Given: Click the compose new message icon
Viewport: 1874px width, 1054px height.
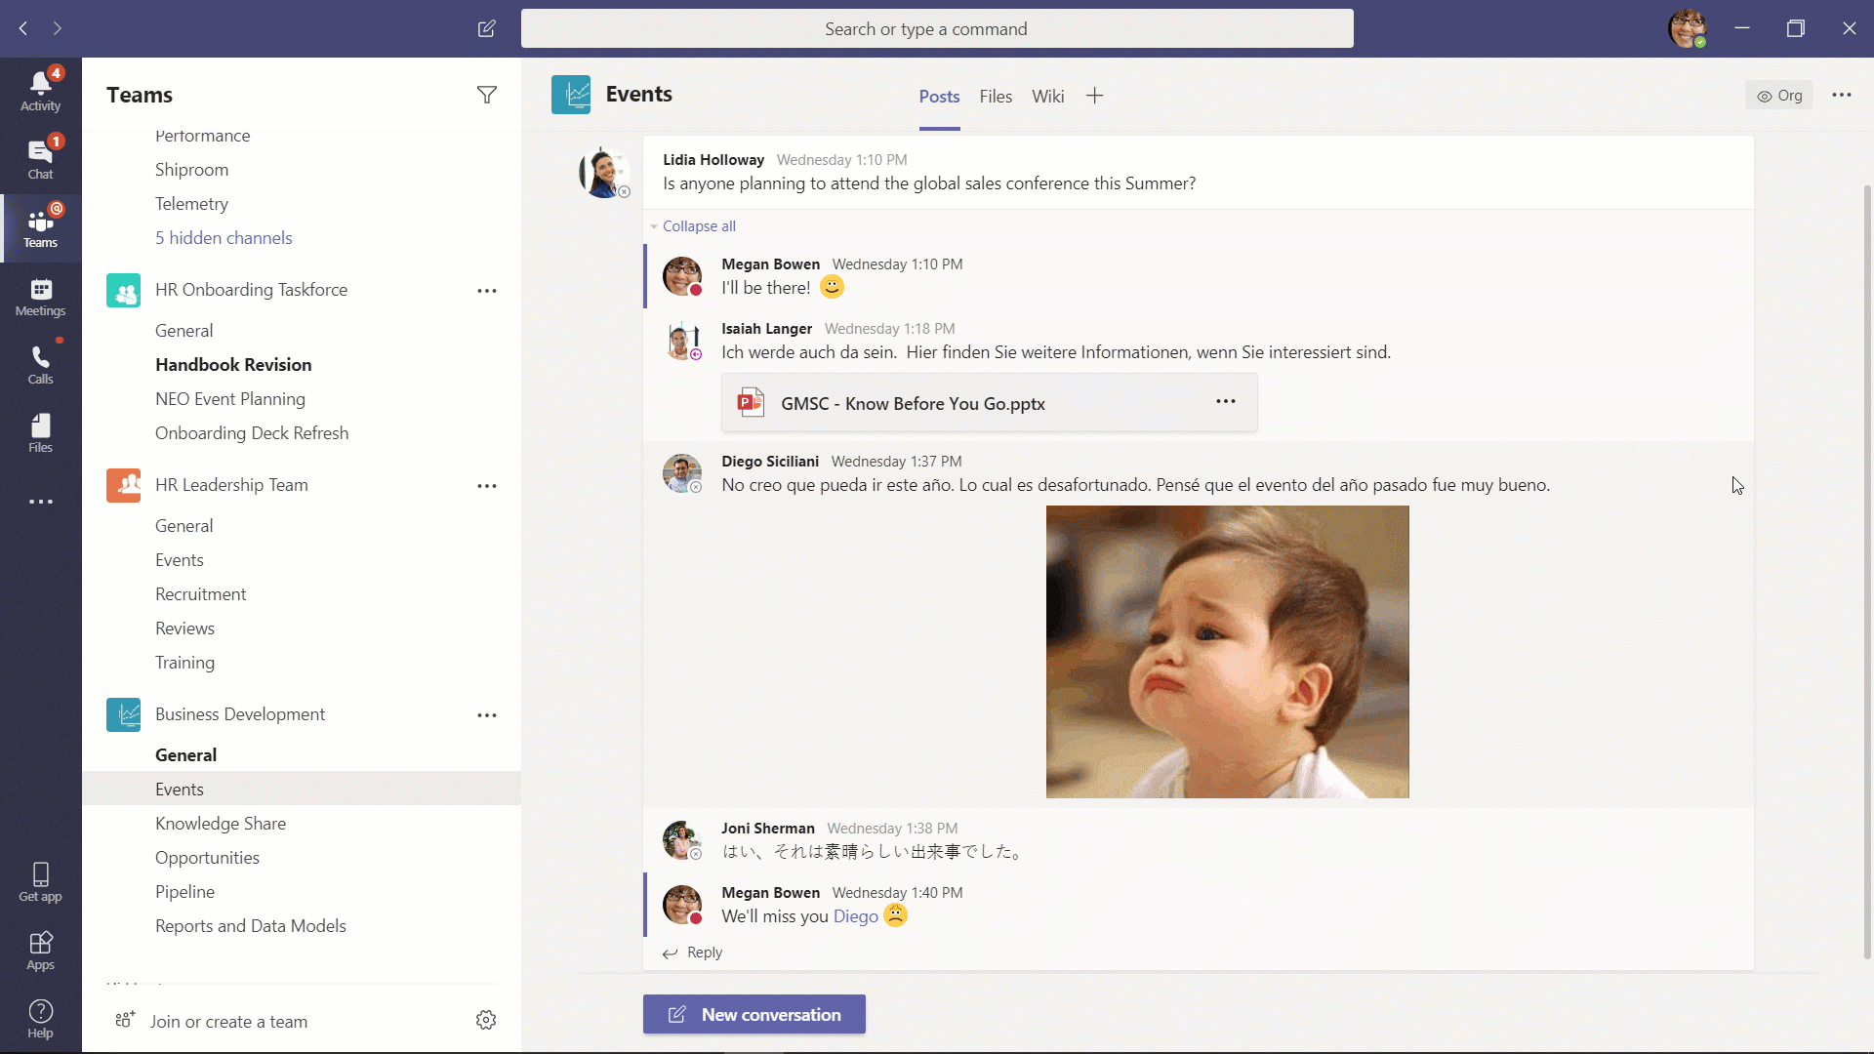Looking at the screenshot, I should click(x=486, y=28).
